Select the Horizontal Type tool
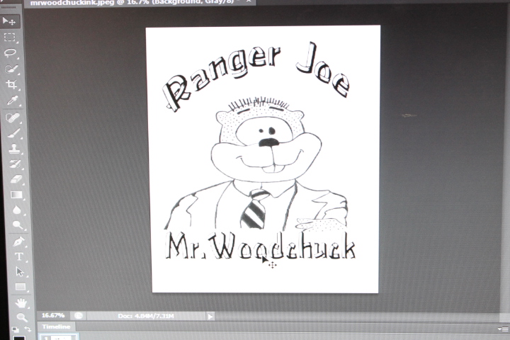This screenshot has width=510, height=340. pyautogui.click(x=18, y=256)
